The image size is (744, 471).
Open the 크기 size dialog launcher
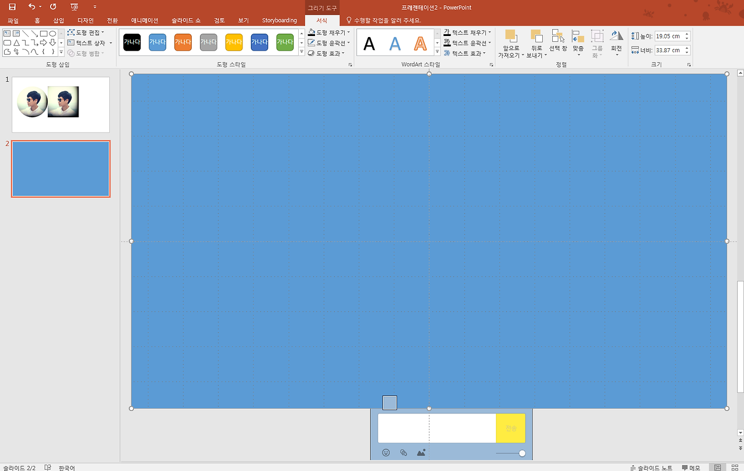click(x=689, y=65)
